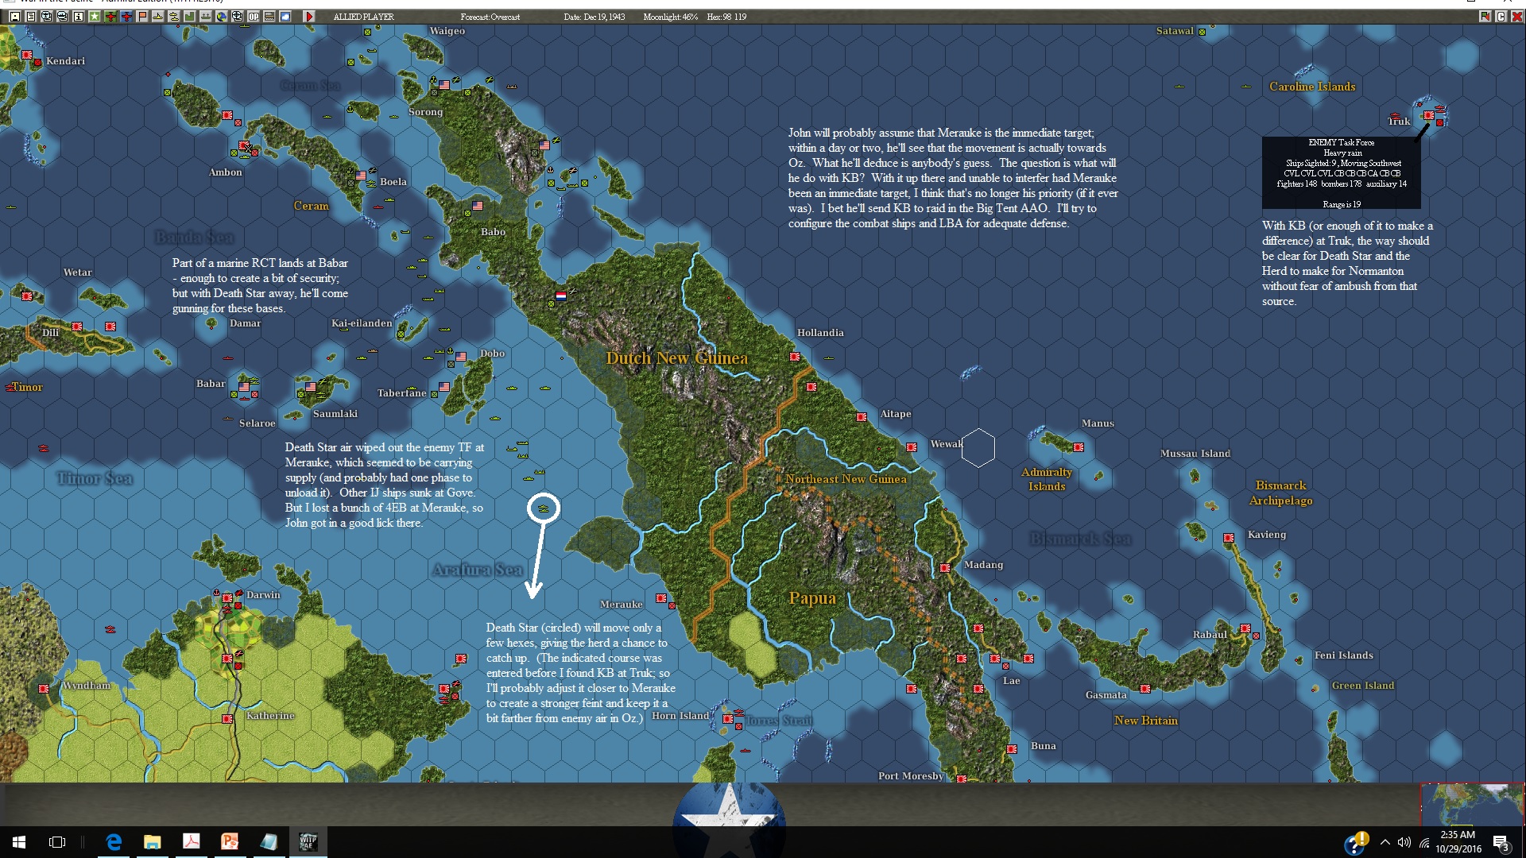Click the red plane on blue icon
Screen dimensions: 1526x858
(126, 16)
